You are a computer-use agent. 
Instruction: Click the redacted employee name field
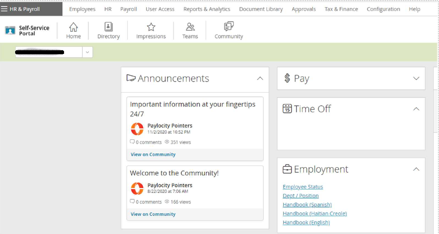[49, 52]
